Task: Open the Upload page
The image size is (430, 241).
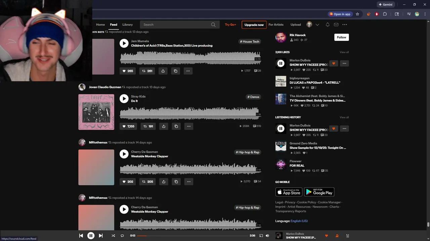Action: coord(296,24)
